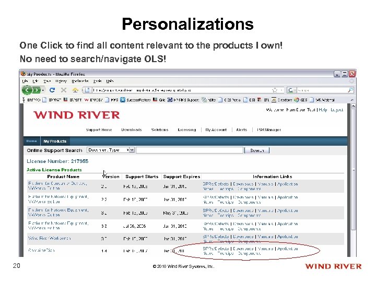Bookmark this page with the star icon

pos(275,90)
